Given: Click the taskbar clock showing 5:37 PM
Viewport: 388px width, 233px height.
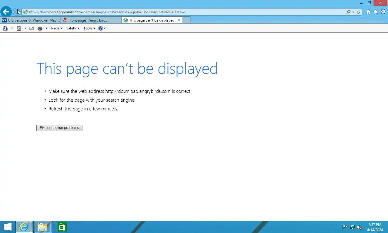Looking at the screenshot, I should [x=375, y=227].
